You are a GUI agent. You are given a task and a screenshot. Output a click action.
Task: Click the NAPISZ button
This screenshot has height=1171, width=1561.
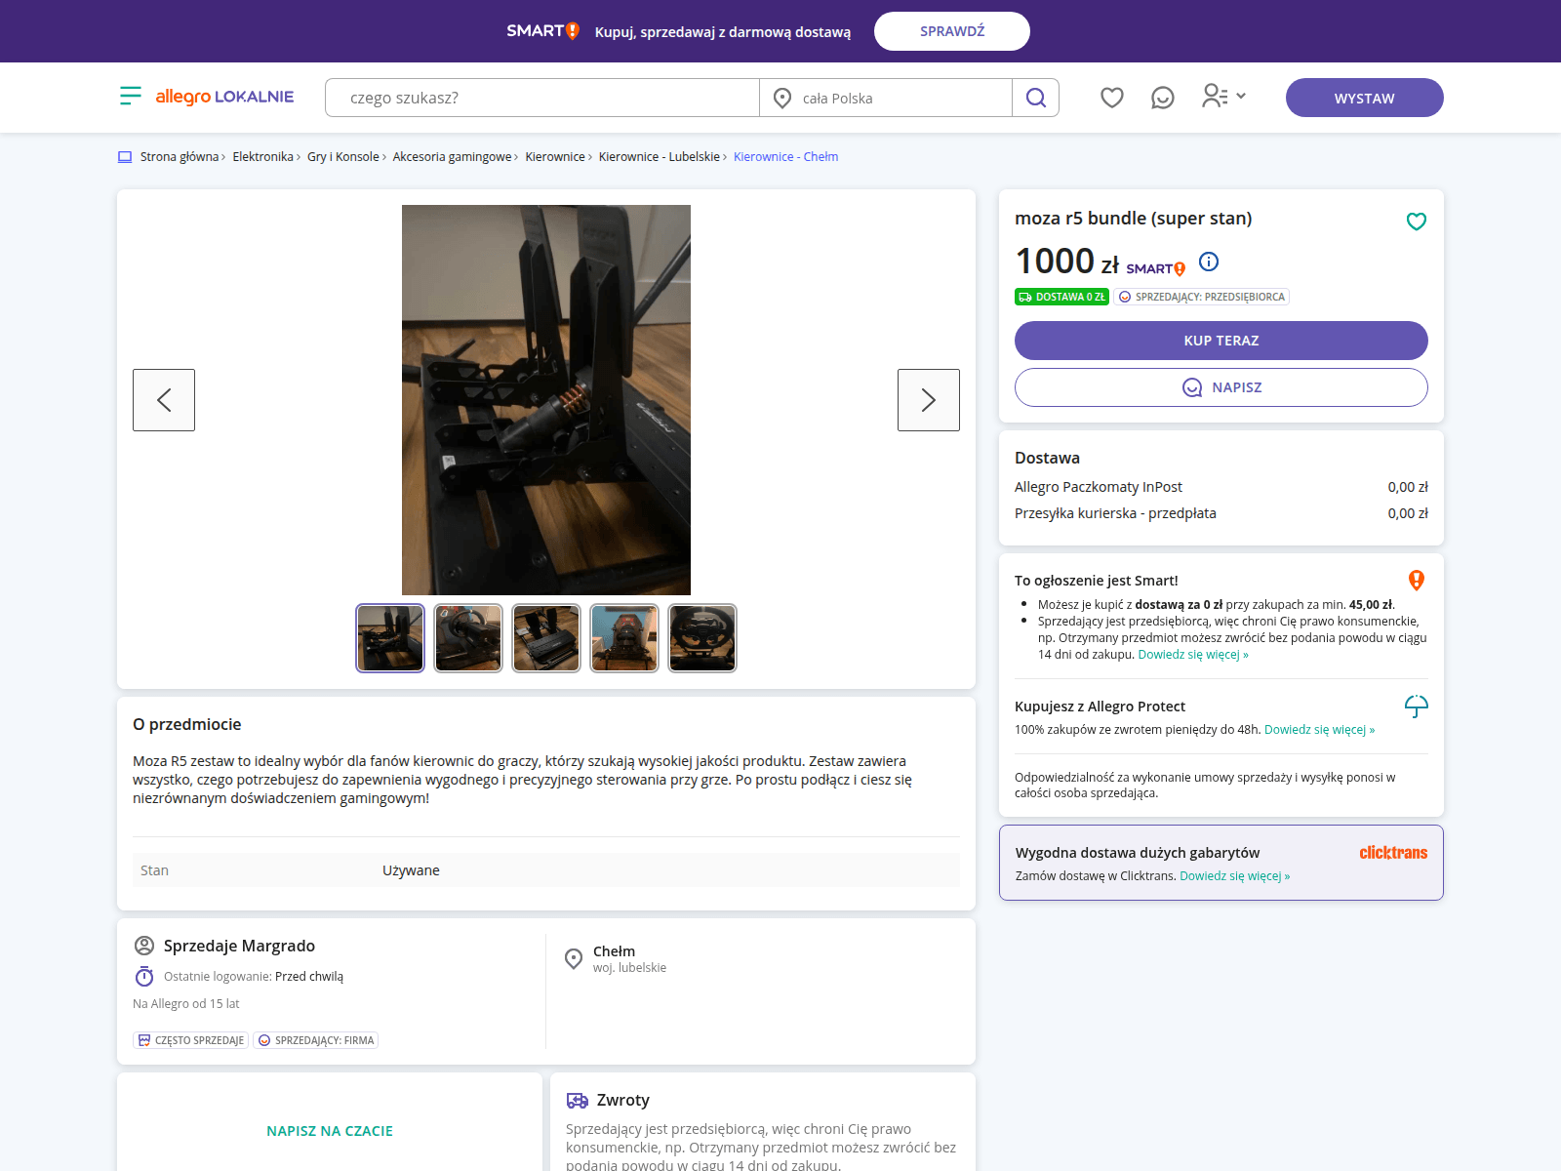coord(1221,387)
